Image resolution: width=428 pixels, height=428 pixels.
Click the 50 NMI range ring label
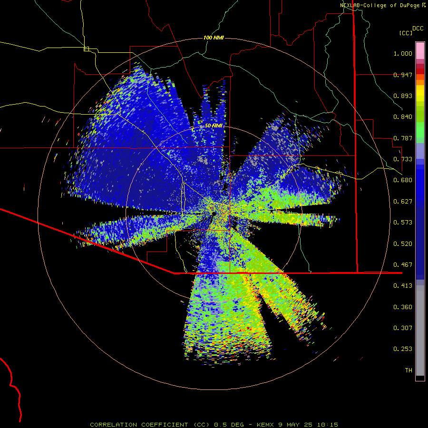[x=214, y=126]
